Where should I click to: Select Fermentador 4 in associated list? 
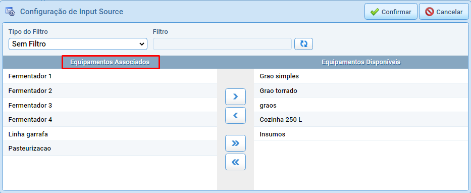pos(110,119)
